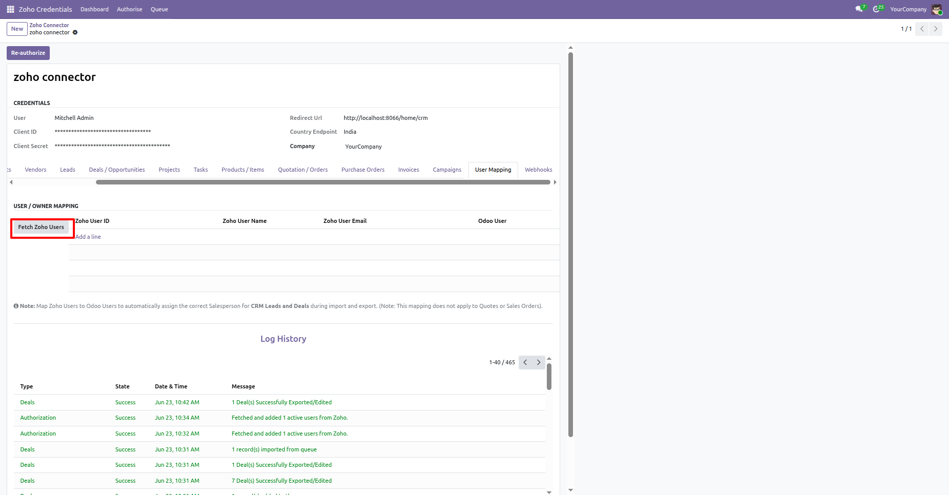Open the Authorization log at 10:34 AM
Screen dimensions: 949x495
pos(280,418)
